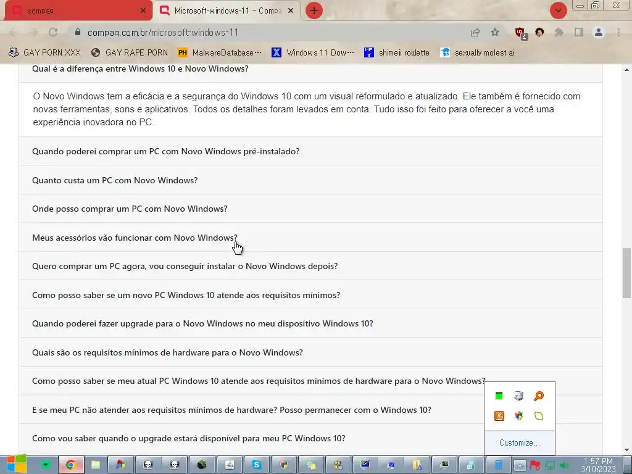Viewport: 632px width, 474px height.
Task: Click the taskbar clock showing 1:57 PM
Action: [598, 465]
